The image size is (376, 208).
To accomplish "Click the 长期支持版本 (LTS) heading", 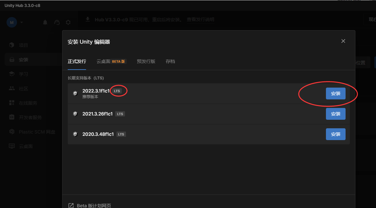I will 86,78.
